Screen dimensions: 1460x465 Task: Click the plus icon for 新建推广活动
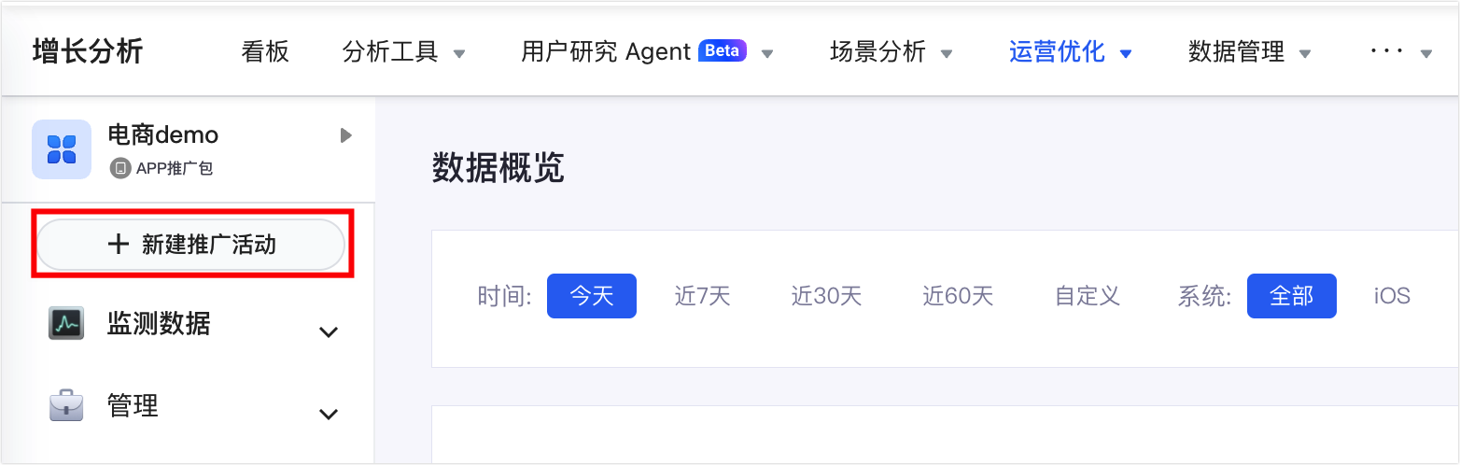tap(118, 245)
